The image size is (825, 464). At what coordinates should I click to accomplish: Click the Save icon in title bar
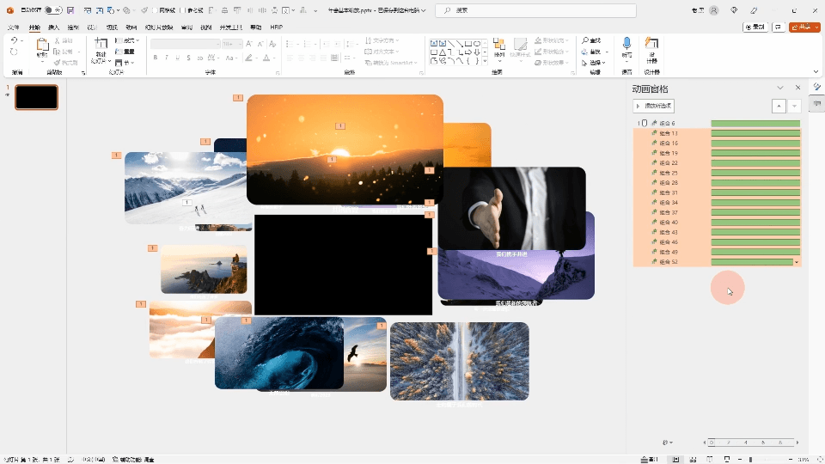click(x=70, y=10)
